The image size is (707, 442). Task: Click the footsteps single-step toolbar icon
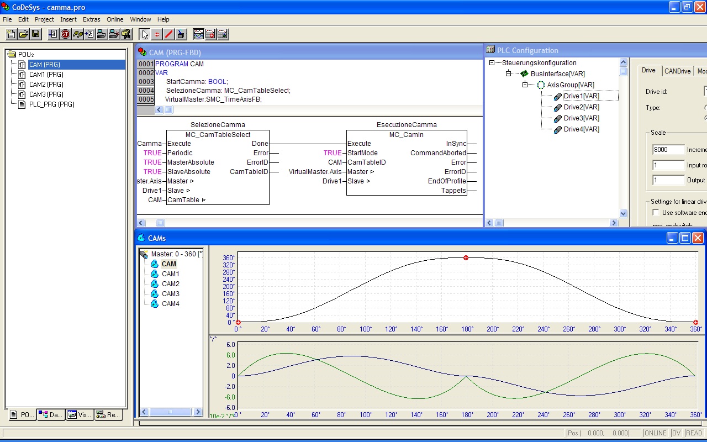(x=77, y=34)
